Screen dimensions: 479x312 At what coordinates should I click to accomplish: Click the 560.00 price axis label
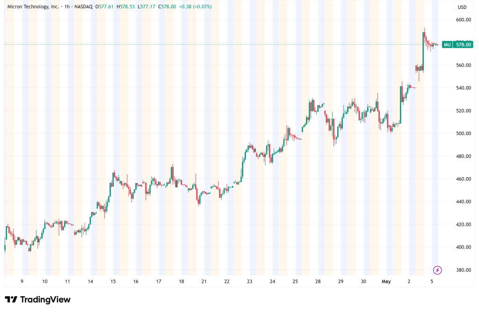(464, 65)
